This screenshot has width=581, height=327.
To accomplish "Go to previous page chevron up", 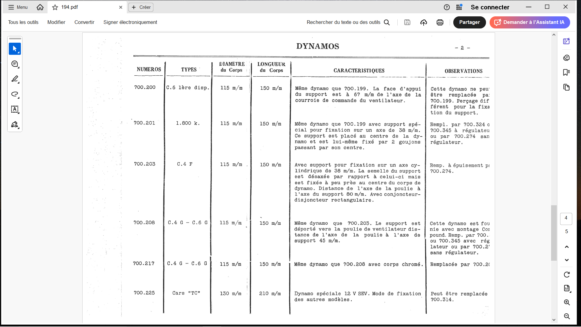I will [567, 247].
